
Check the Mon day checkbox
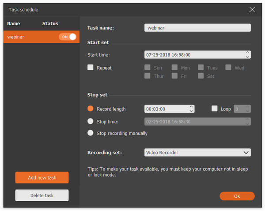pos(174,68)
